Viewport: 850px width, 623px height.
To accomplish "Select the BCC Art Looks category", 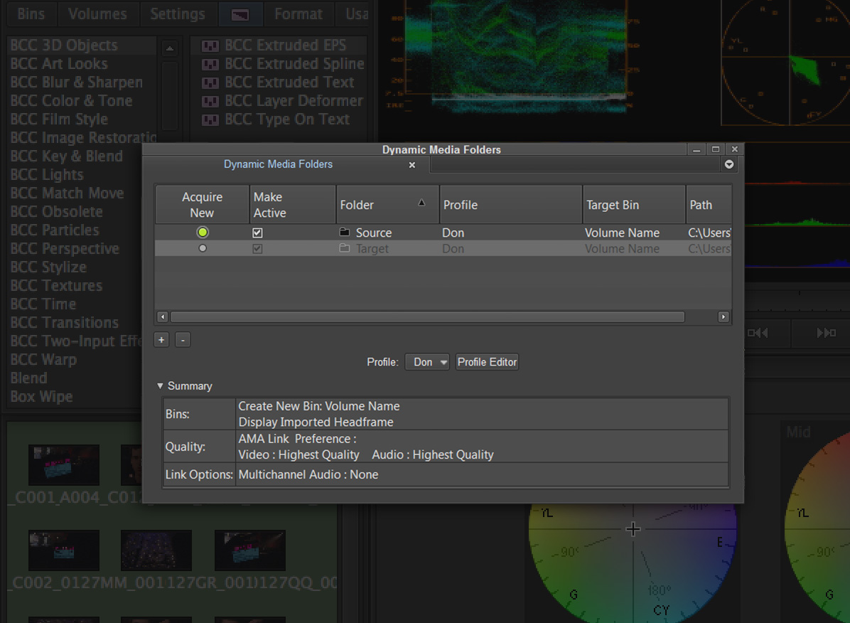I will point(59,63).
